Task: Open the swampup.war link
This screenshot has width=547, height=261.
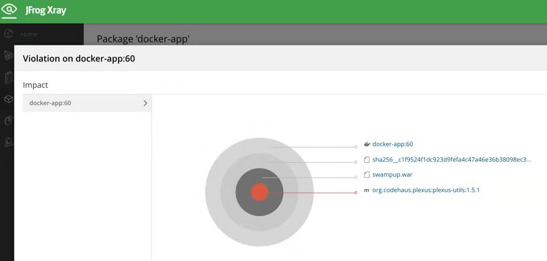Action: 392,175
